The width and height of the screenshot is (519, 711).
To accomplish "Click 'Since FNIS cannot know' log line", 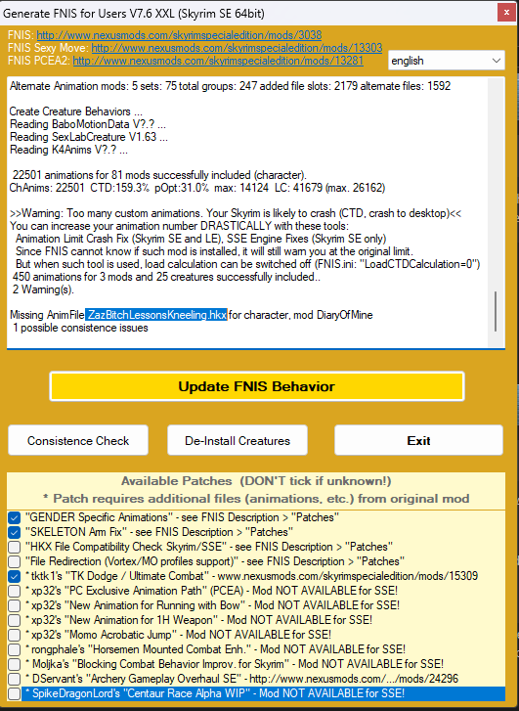I will click(214, 251).
